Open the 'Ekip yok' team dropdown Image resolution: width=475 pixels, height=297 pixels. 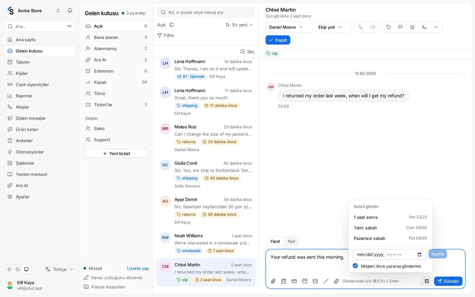pos(333,27)
